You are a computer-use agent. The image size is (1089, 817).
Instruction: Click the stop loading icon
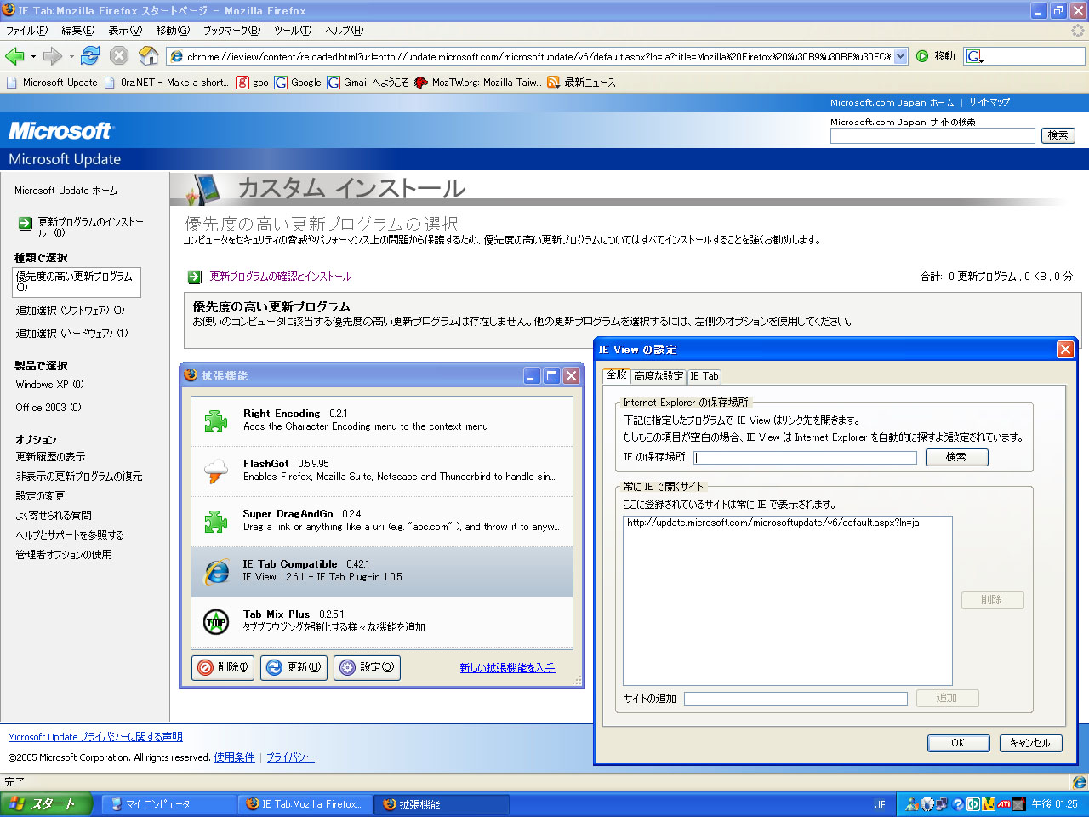click(x=119, y=56)
